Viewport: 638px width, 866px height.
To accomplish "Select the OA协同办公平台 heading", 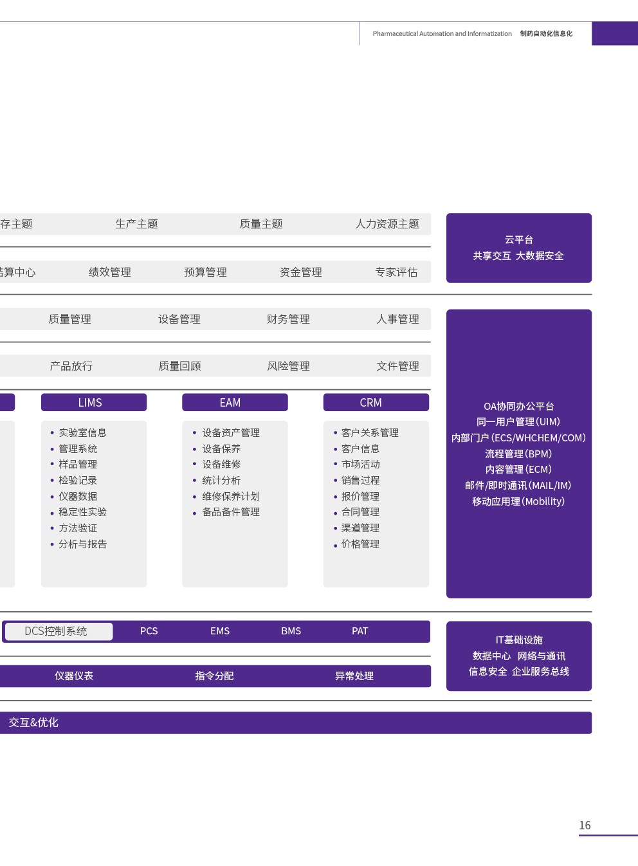I will [518, 406].
